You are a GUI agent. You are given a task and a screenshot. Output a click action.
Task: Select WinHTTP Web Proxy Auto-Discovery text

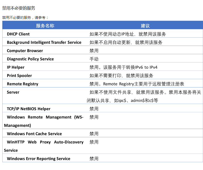(45, 142)
